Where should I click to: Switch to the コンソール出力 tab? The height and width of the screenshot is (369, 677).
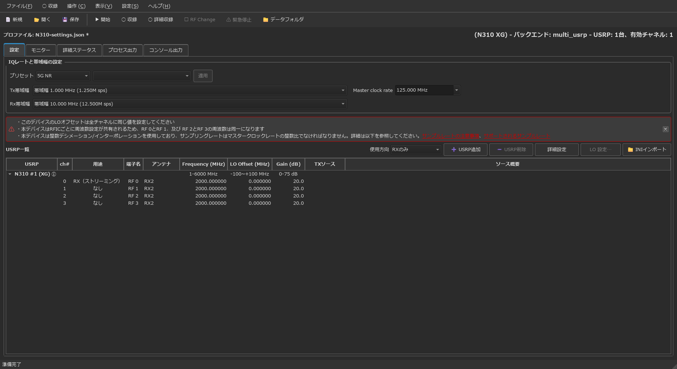coord(166,50)
